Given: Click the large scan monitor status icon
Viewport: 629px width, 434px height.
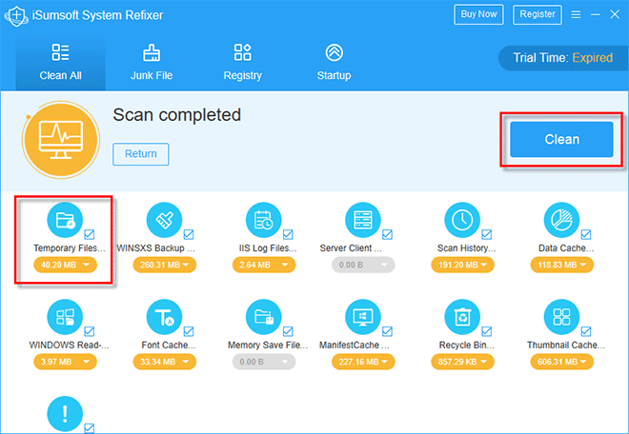Looking at the screenshot, I should pyautogui.click(x=61, y=140).
